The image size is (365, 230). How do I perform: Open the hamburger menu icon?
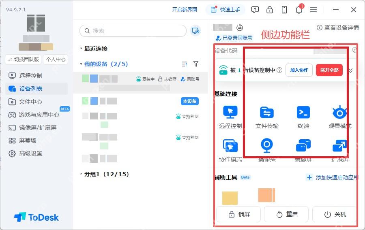point(313,10)
